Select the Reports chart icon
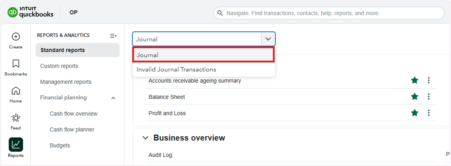 [x=16, y=145]
